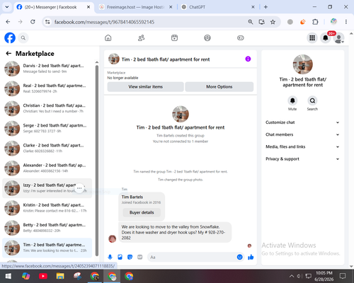Select the Messenger Facebook browser tab
The height and width of the screenshot is (283, 354).
[x=54, y=7]
